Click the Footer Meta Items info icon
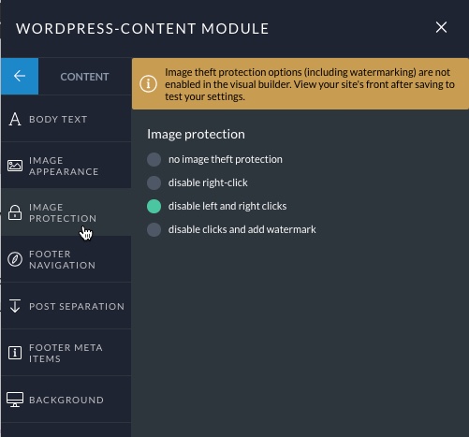 (15, 353)
